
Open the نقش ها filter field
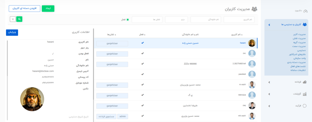coord(147,20)
